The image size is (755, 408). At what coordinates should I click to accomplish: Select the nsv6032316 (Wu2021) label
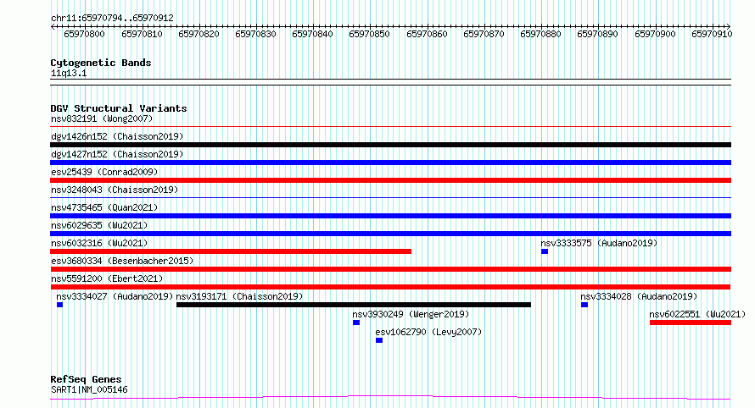[x=99, y=243]
